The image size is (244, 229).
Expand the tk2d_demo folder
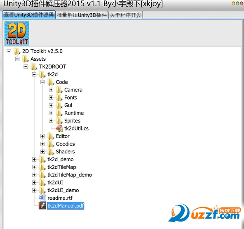(x=34, y=160)
